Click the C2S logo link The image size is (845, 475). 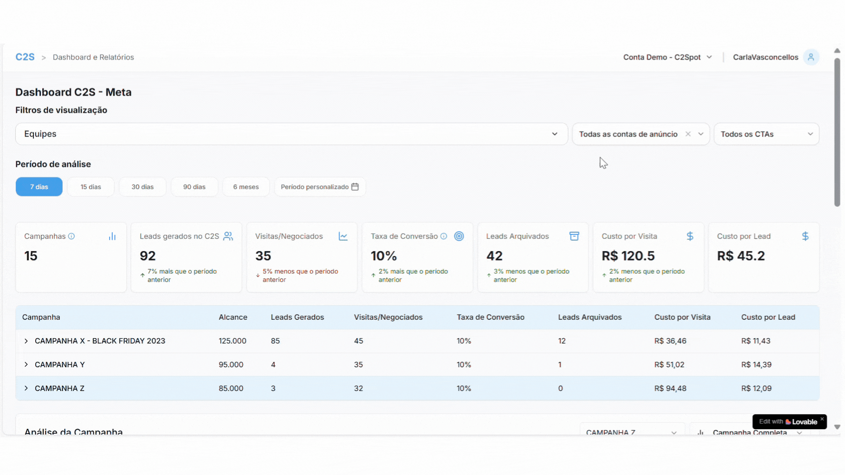[x=25, y=57]
